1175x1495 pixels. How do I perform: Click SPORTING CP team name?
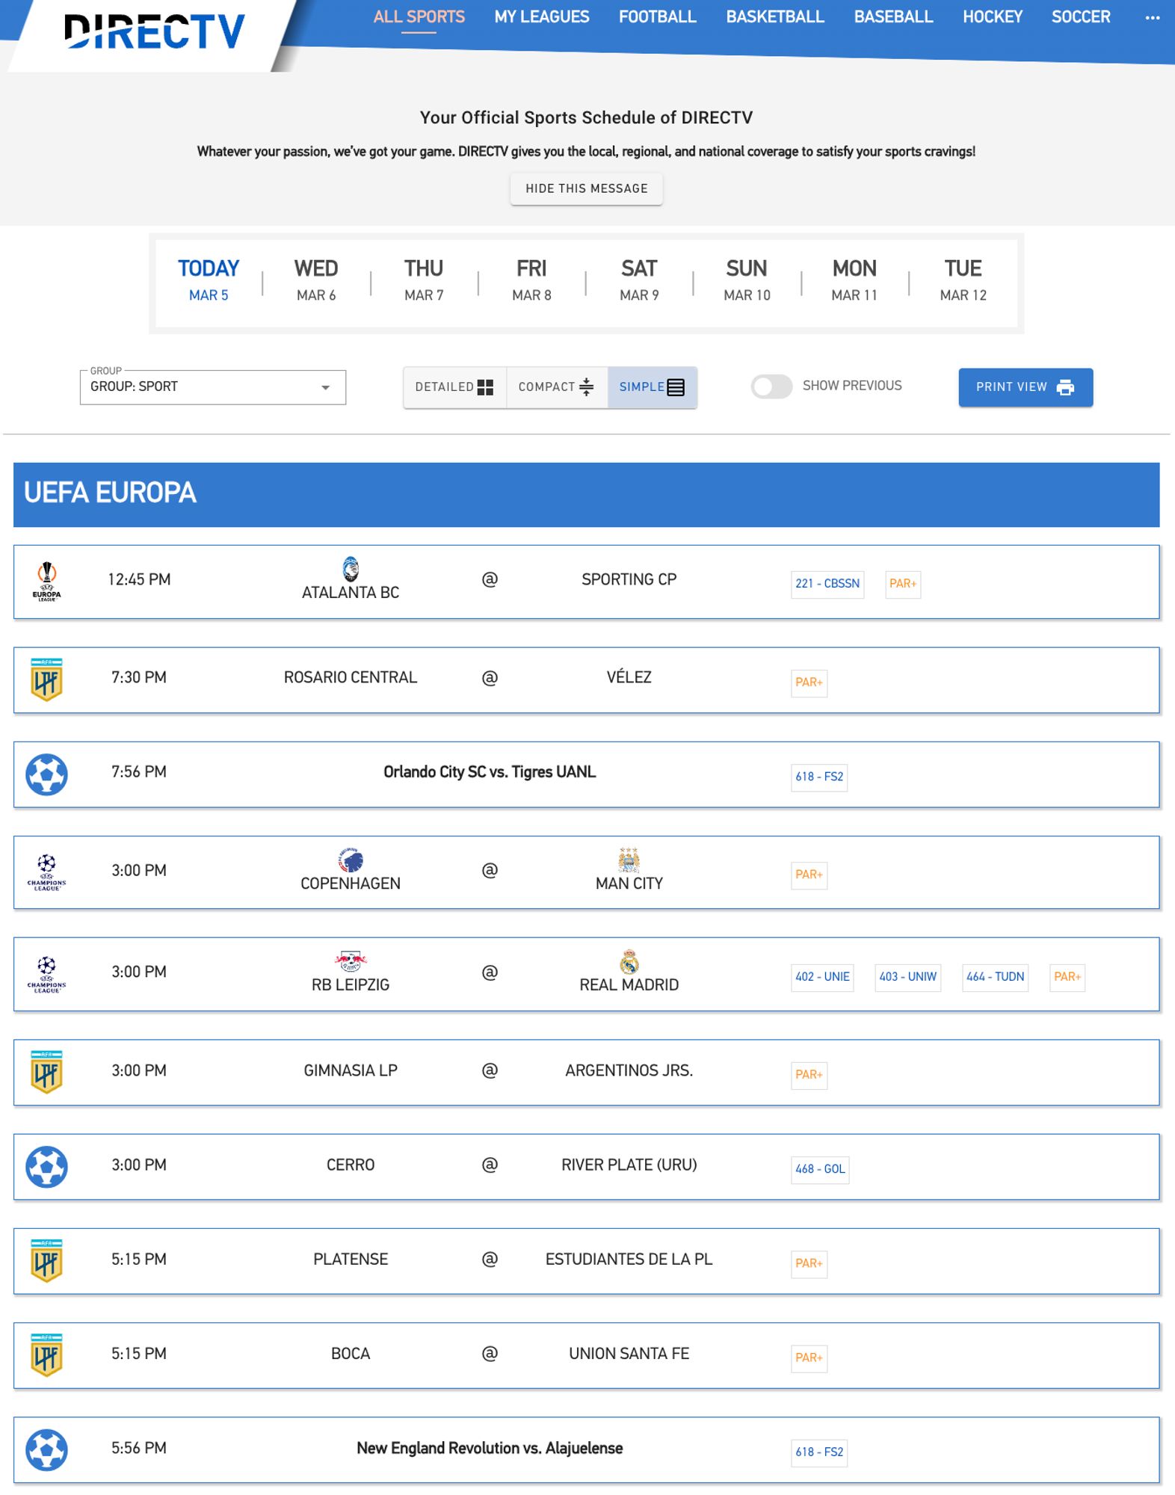629,580
